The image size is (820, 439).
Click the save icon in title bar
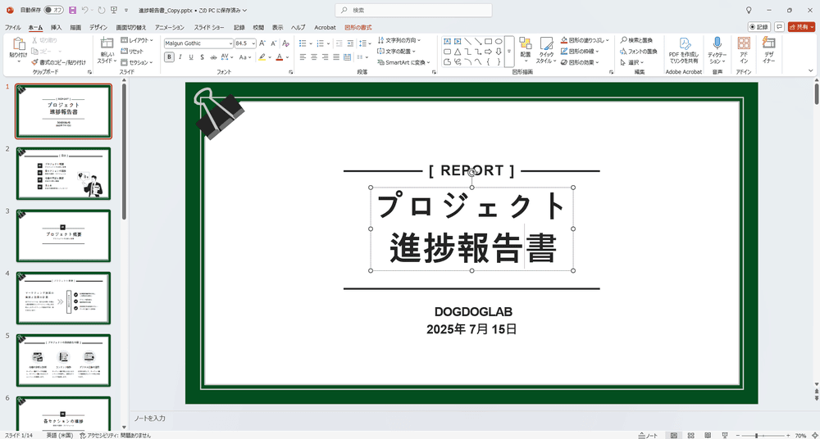(72, 10)
